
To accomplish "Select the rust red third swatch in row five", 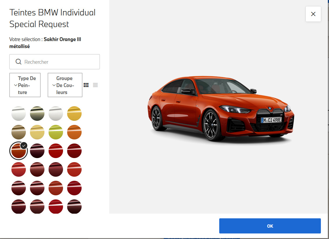I will point(56,188).
